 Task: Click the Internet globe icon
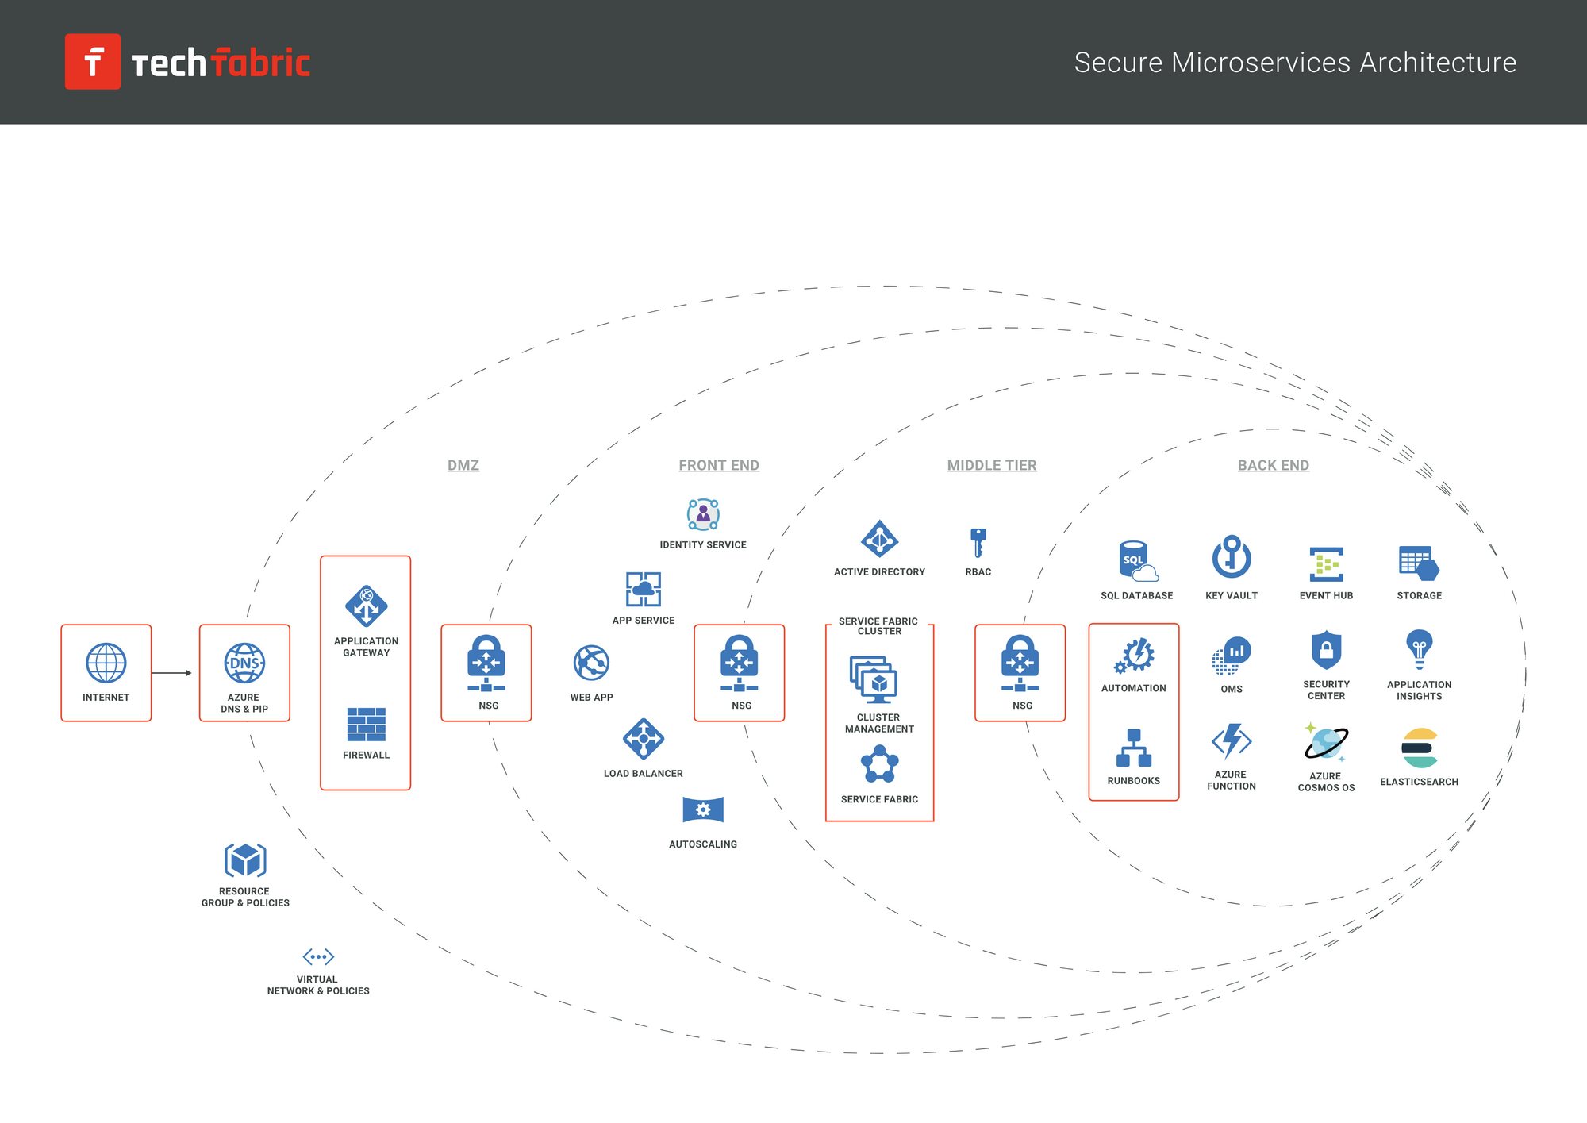[106, 663]
